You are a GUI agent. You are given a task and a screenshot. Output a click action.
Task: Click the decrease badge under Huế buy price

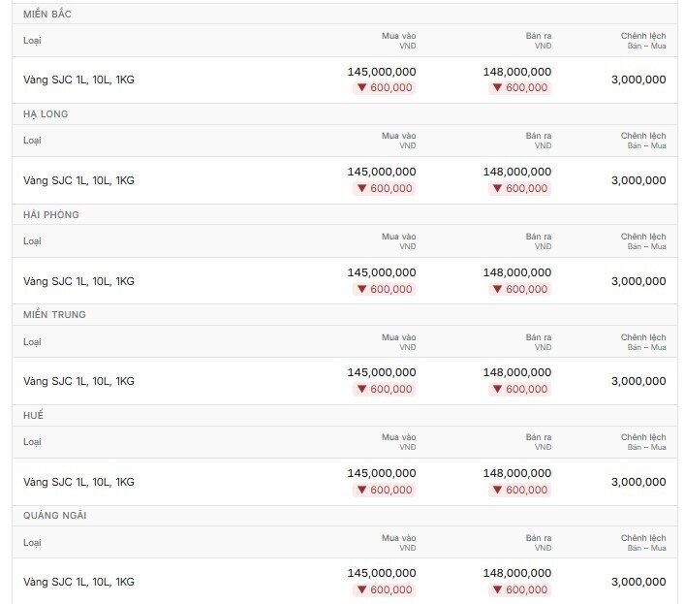(x=384, y=490)
